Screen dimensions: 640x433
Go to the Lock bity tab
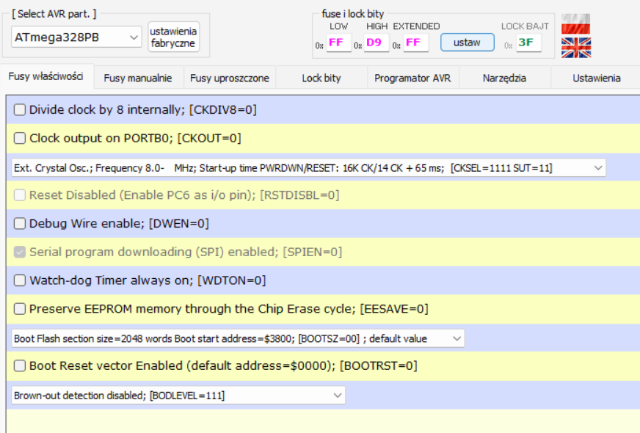[321, 78]
